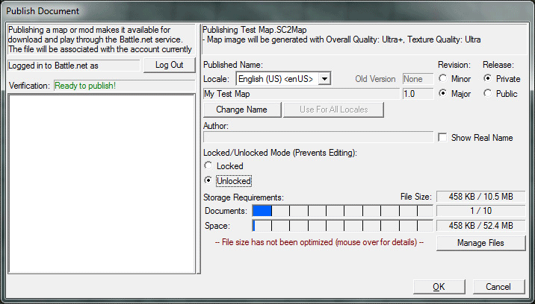The width and height of the screenshot is (535, 304).
Task: Select the Unlocked mode radio button
Action: [208, 180]
